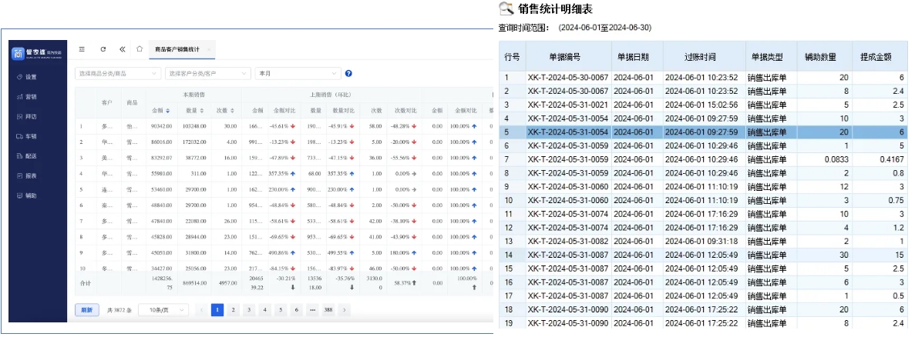Close the 商品客户销售统计 tab
Image resolution: width=915 pixels, height=337 pixels.
[x=209, y=49]
